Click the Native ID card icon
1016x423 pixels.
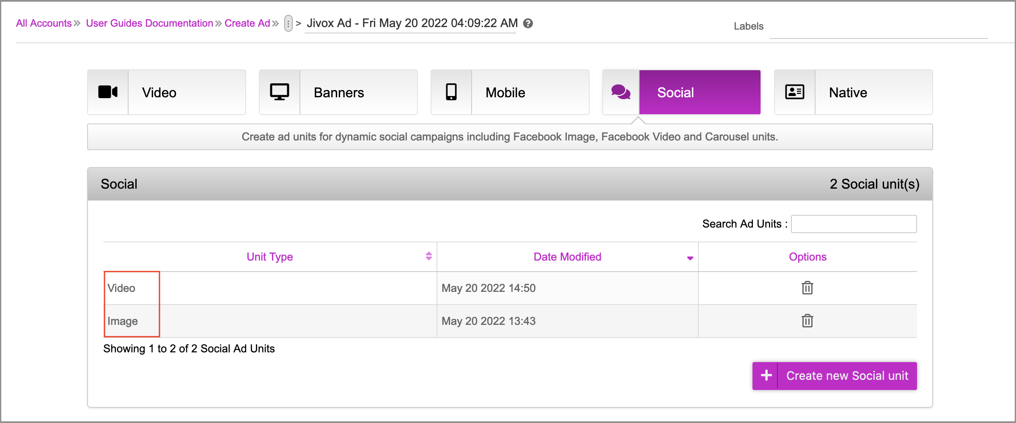[795, 92]
